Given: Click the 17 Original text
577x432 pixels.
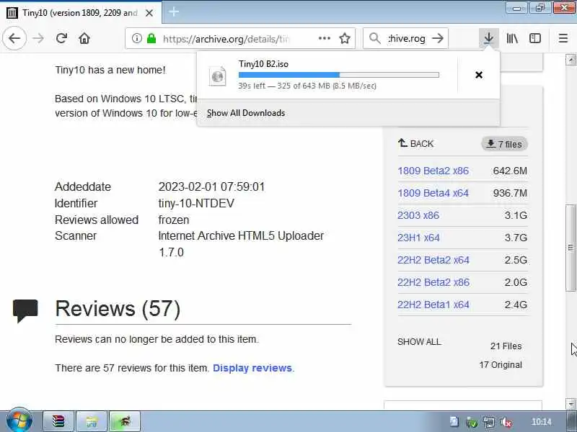Looking at the screenshot, I should tap(501, 365).
